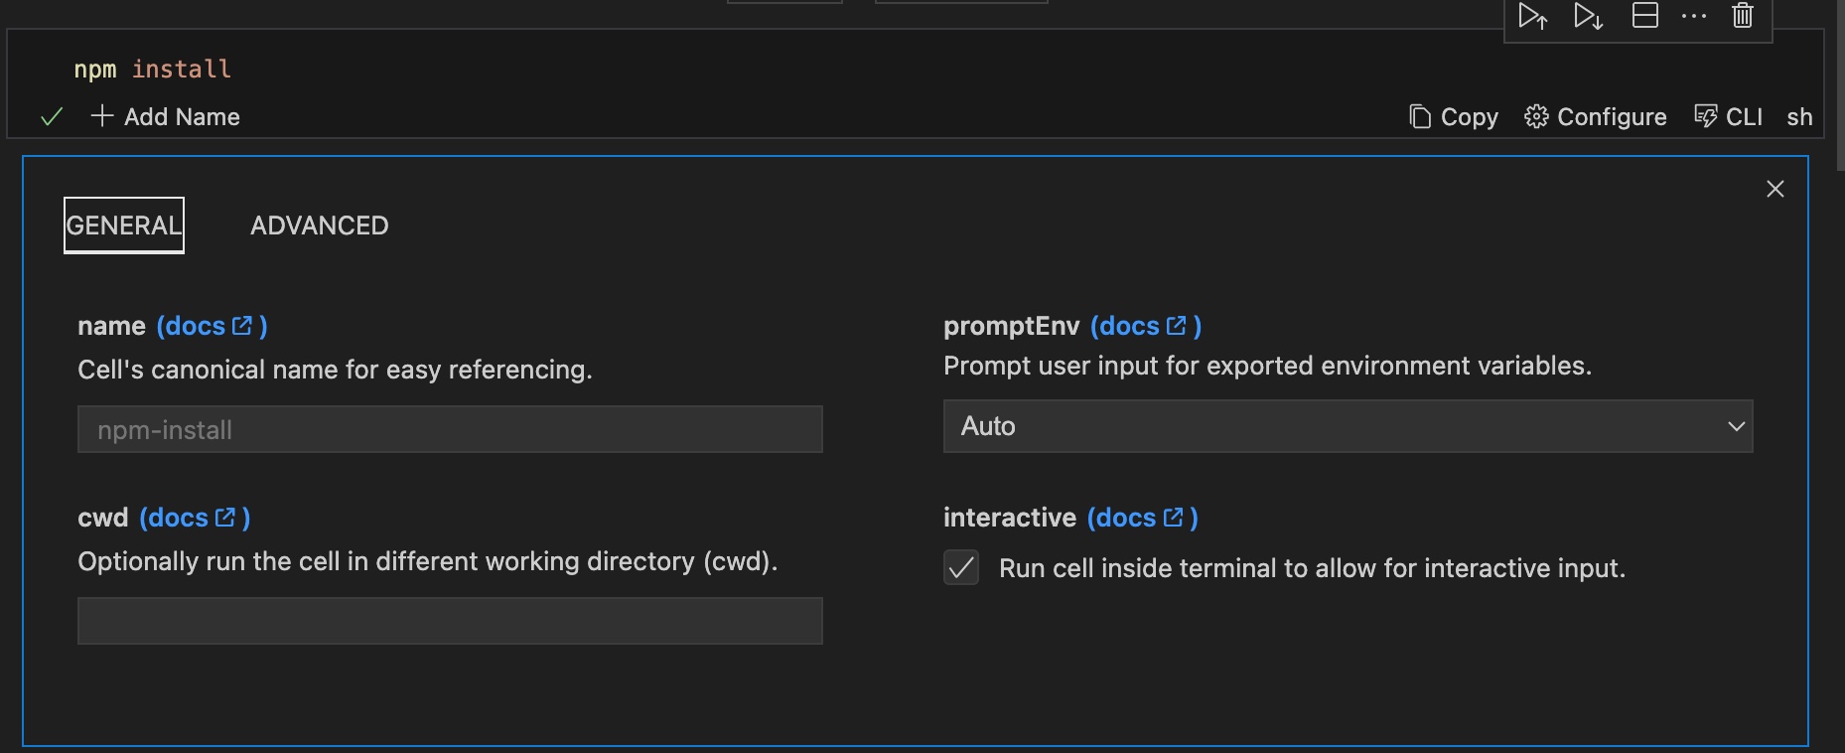The image size is (1845, 753).
Task: Click the green success checkmark status
Action: click(52, 117)
